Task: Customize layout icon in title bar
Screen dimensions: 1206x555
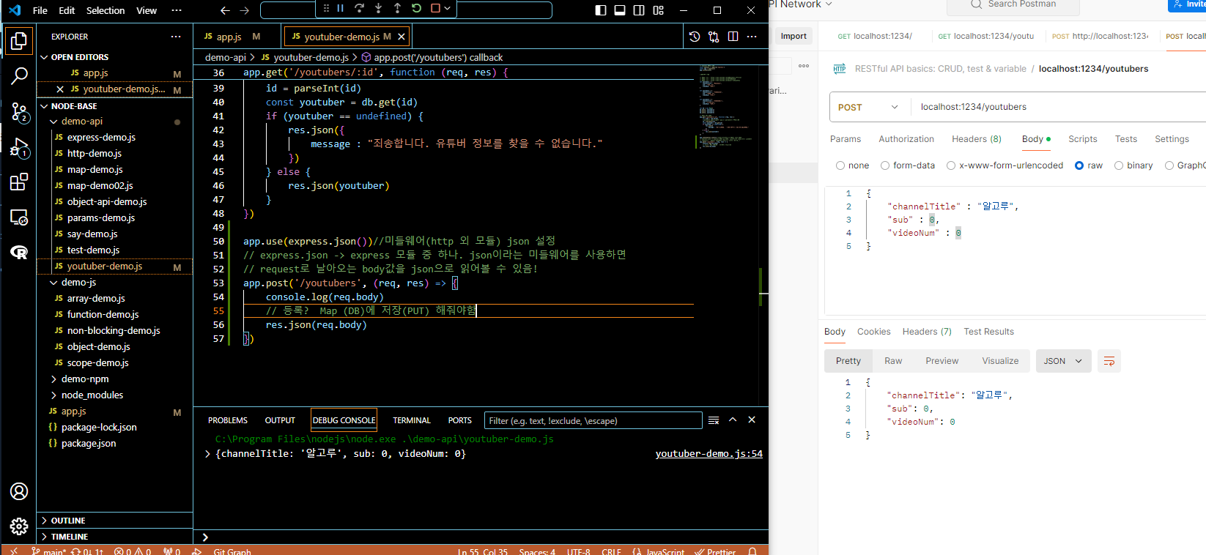Action: tap(658, 10)
